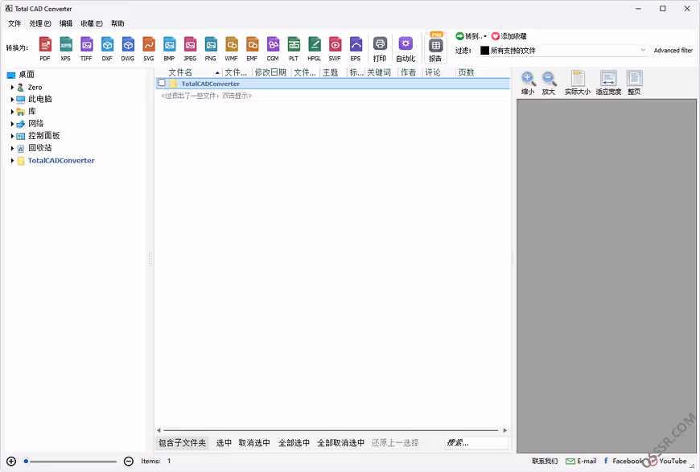Viewport: 700px width, 472px height.
Task: Open the E-mail contact link
Action: pos(581,462)
